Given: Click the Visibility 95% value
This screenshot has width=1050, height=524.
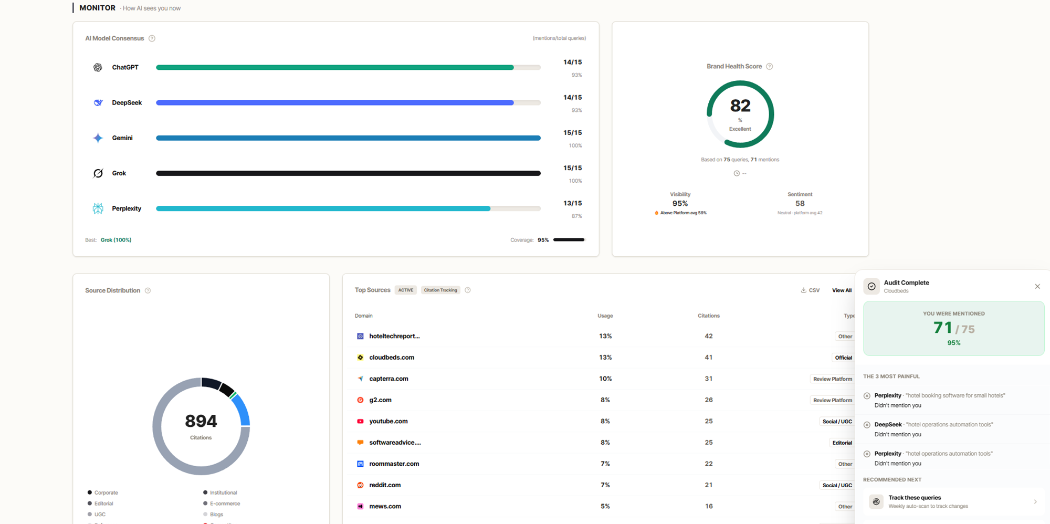Looking at the screenshot, I should pos(680,203).
